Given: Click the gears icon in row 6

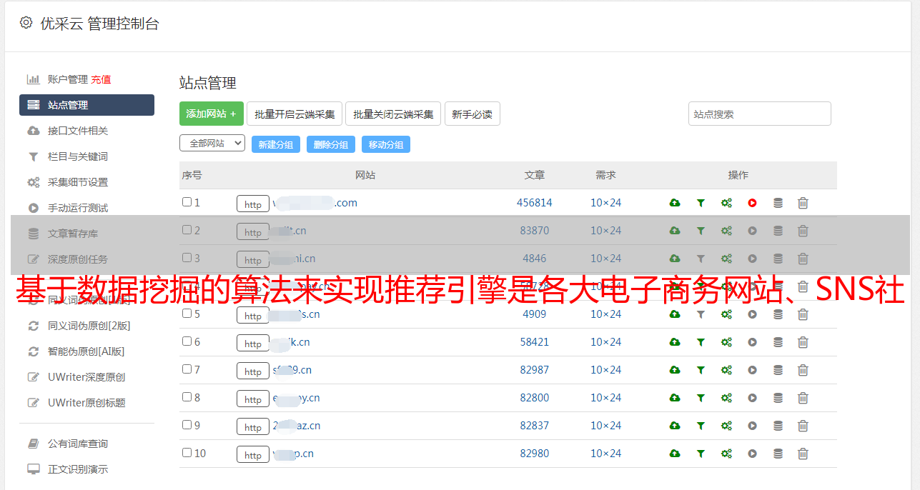Looking at the screenshot, I should point(726,342).
